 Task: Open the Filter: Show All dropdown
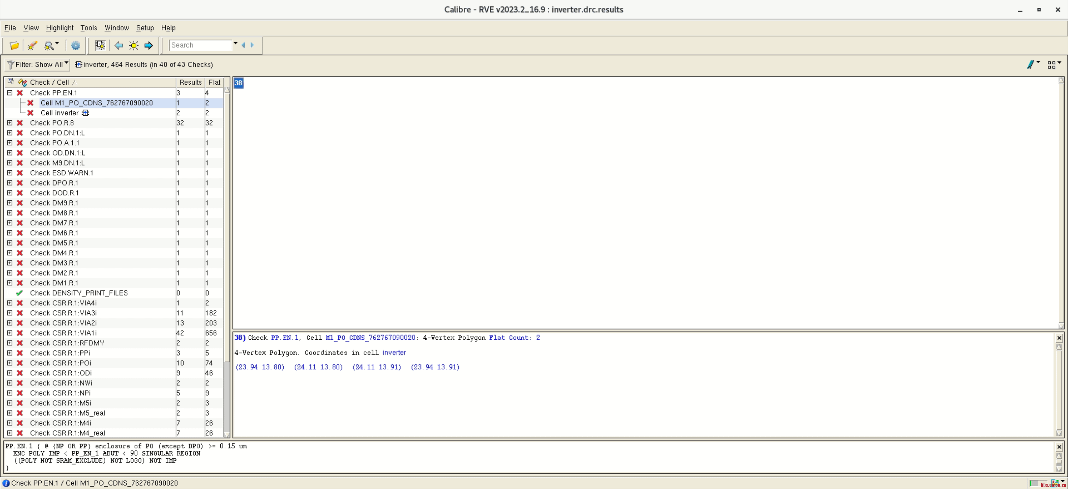pos(37,65)
